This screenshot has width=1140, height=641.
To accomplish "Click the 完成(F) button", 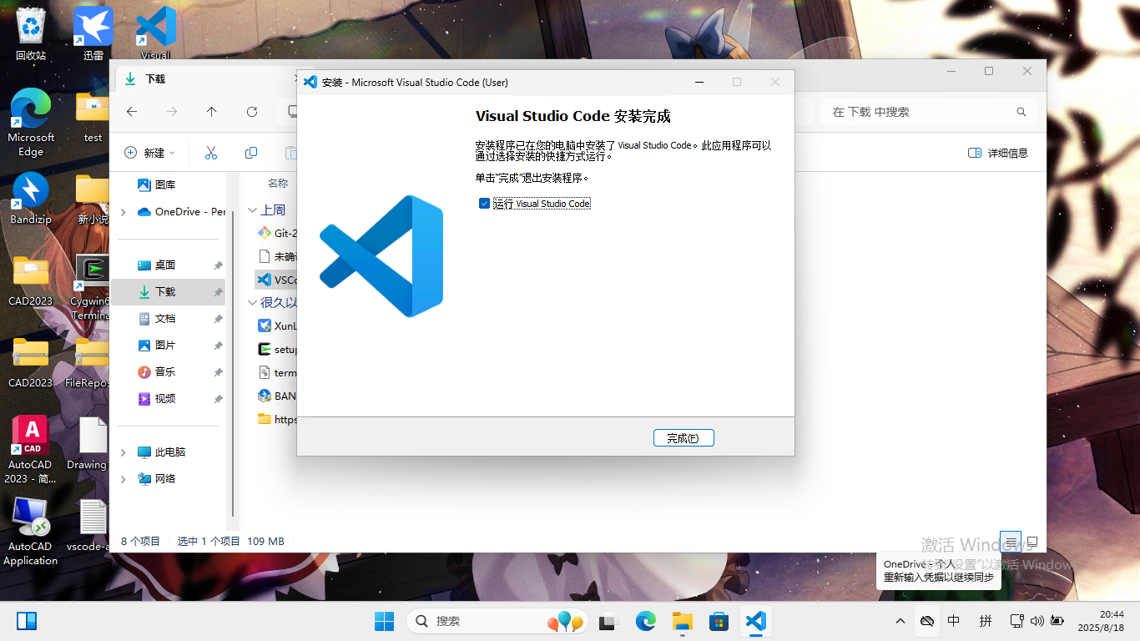I will [683, 438].
